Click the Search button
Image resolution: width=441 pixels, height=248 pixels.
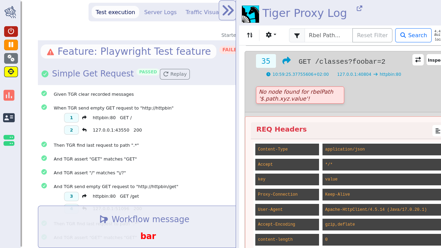coord(413,35)
